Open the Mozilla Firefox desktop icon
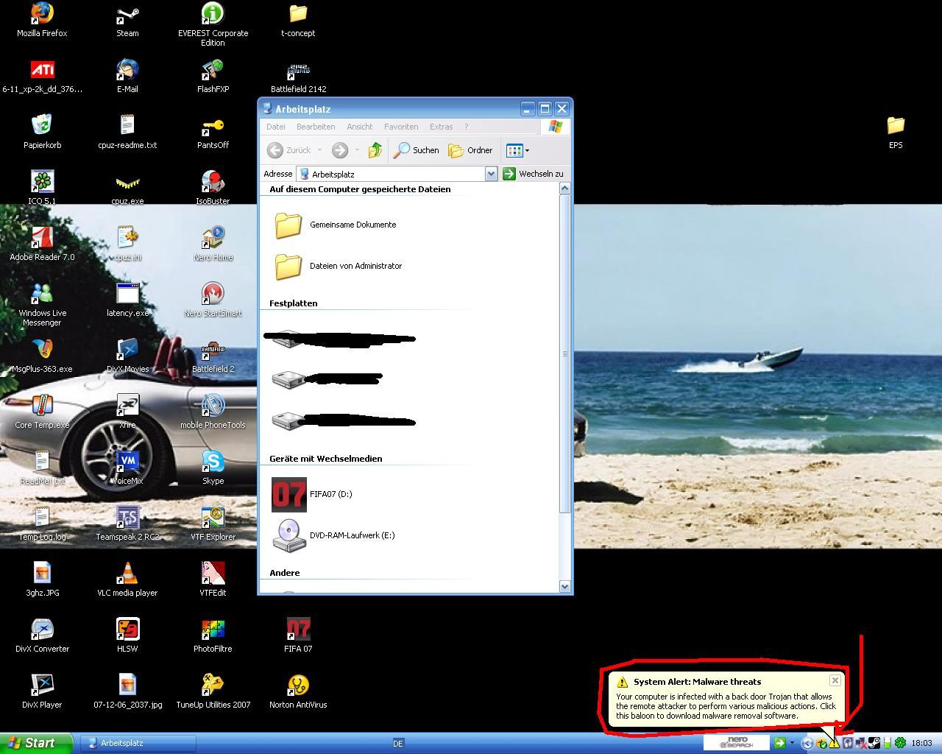This screenshot has height=754, width=942. 42,20
